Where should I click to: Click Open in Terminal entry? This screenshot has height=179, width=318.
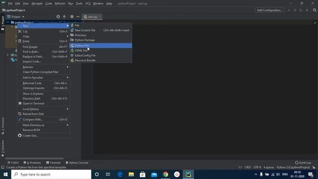[x=43, y=103]
